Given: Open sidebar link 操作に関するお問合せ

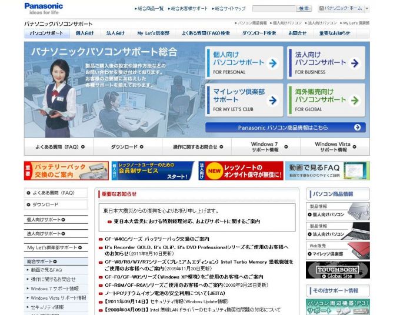Looking at the screenshot, I should coord(54,279).
